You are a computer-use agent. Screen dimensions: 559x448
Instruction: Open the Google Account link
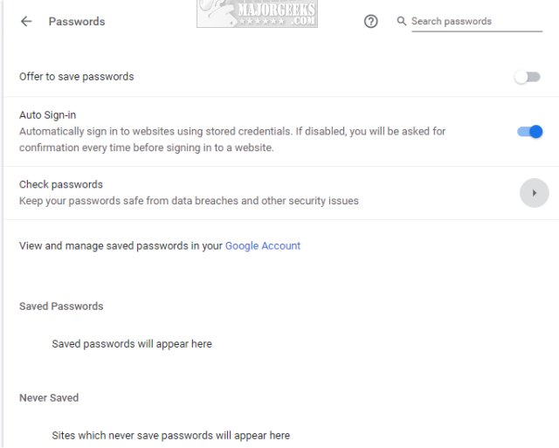pyautogui.click(x=263, y=246)
